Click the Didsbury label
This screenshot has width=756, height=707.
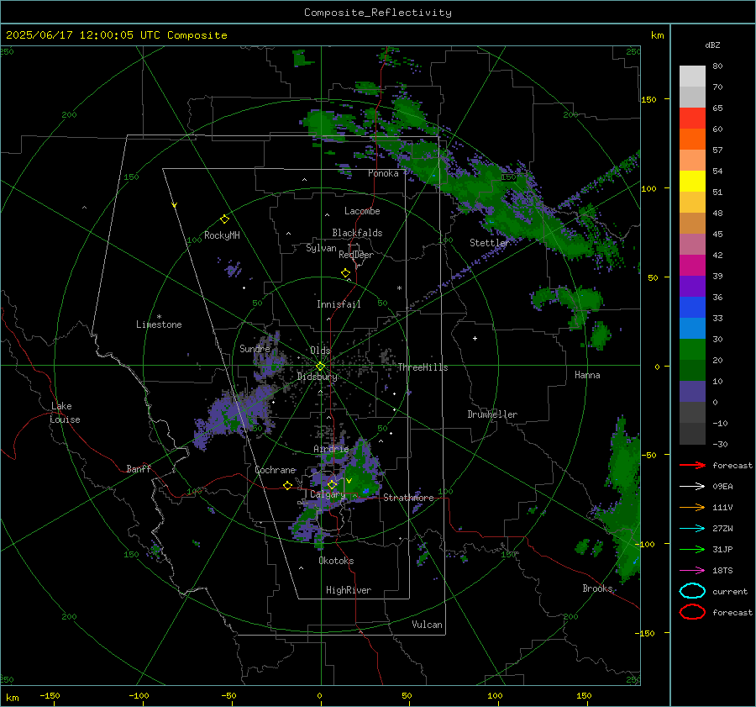click(317, 377)
